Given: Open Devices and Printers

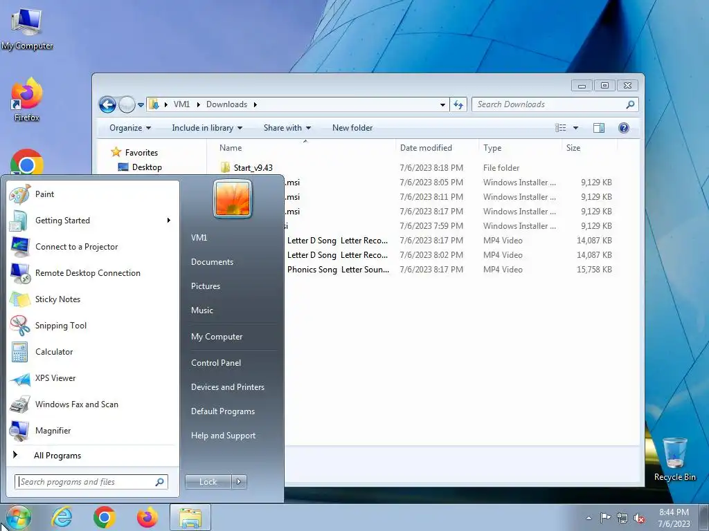Looking at the screenshot, I should click(x=227, y=387).
